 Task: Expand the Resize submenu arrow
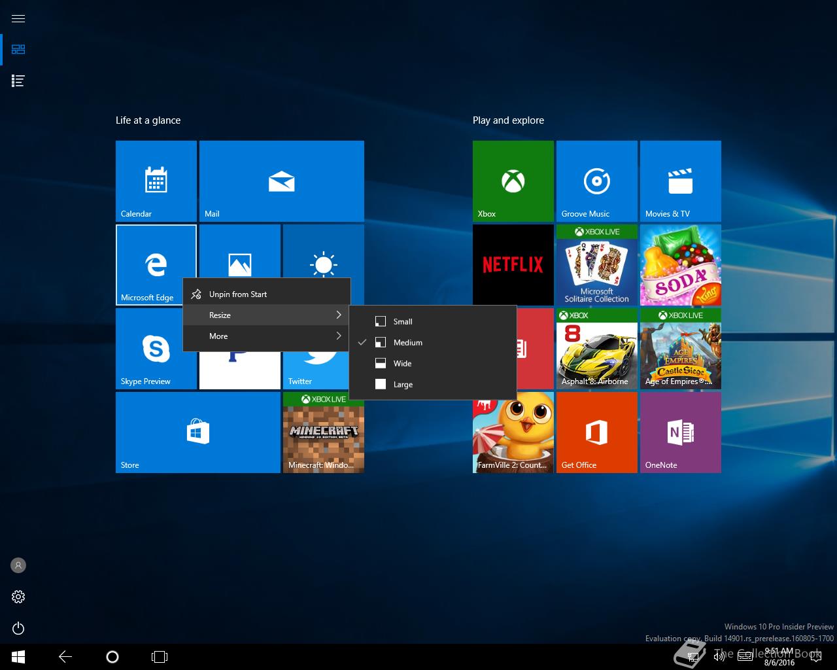339,315
